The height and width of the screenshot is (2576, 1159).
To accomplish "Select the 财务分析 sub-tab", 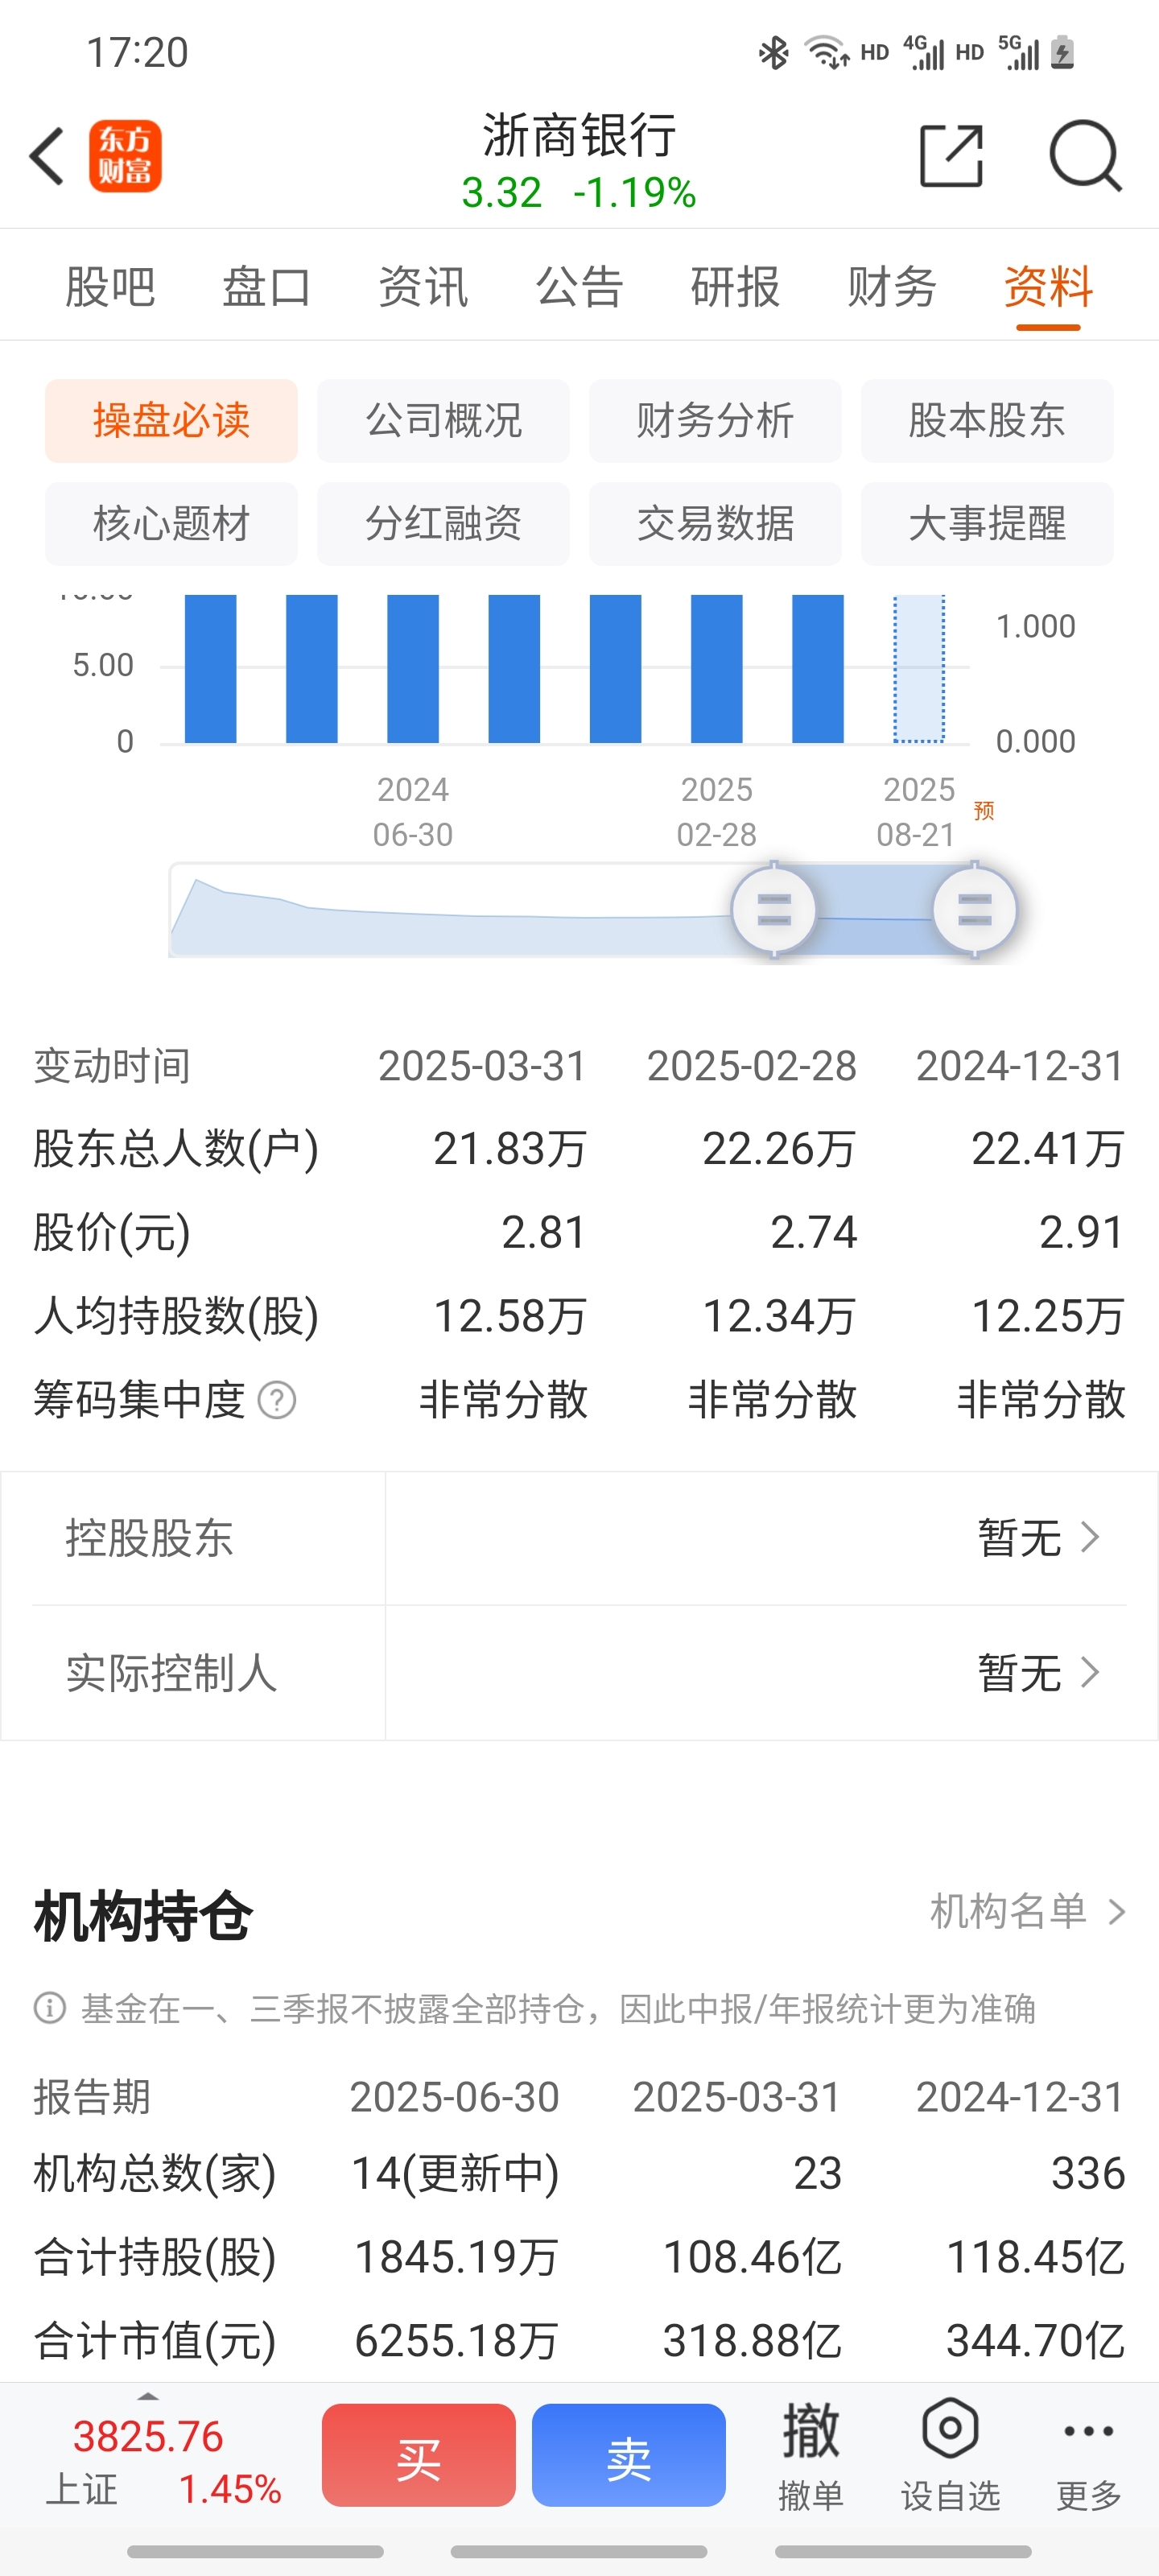I will coord(715,421).
